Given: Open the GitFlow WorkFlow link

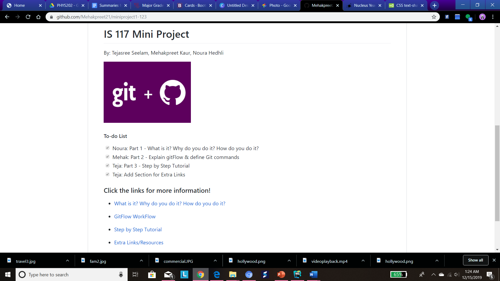Looking at the screenshot, I should pyautogui.click(x=135, y=216).
